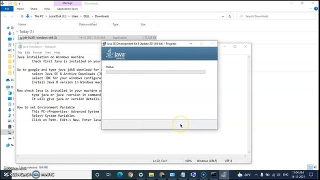Click the 'UTF-8' encoding status entry in Notepad
The height and width of the screenshot is (180, 320).
(x=228, y=161)
